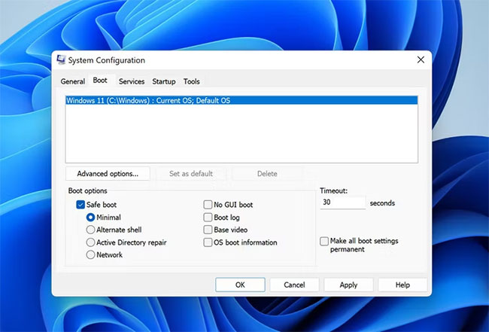Image resolution: width=489 pixels, height=332 pixels.
Task: Select the Network safe boot option
Action: 91,255
